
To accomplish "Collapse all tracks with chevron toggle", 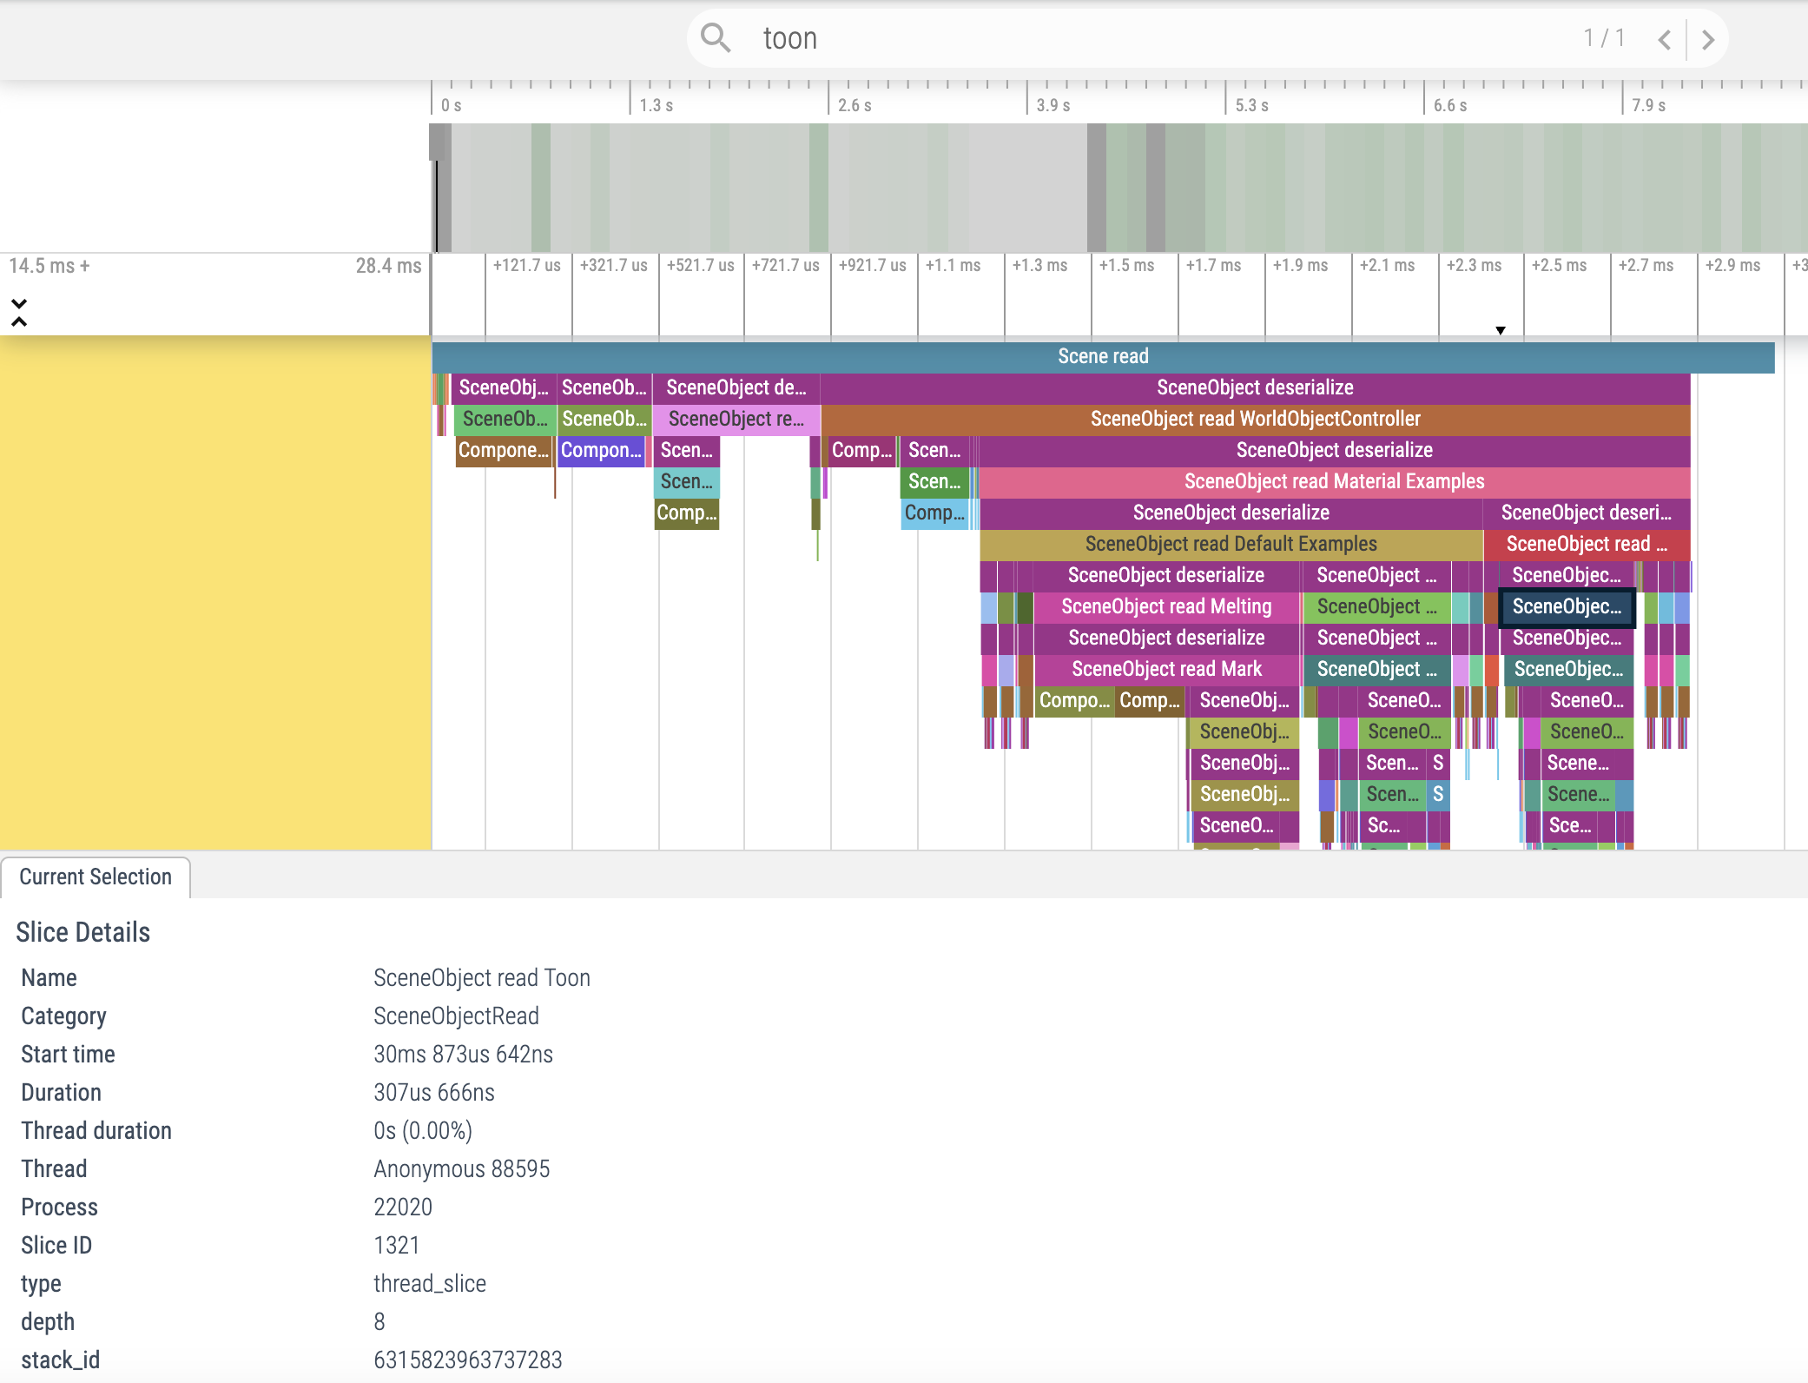I will 19,312.
